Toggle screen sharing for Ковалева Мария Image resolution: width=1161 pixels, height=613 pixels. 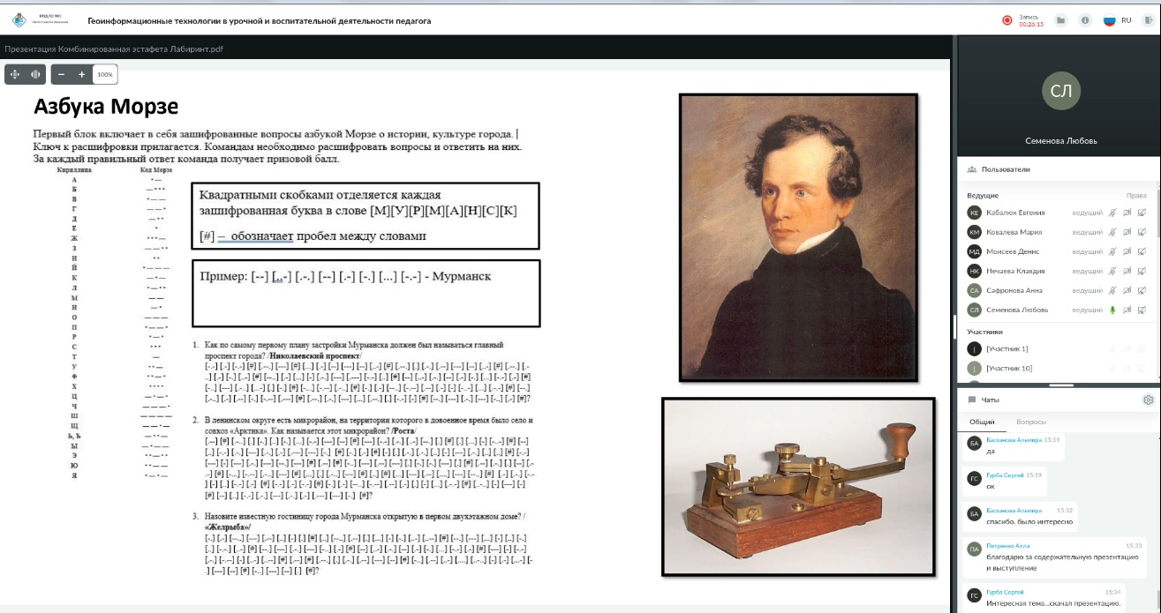coord(1142,232)
